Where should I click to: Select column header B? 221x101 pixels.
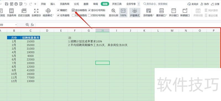coord(14,30)
